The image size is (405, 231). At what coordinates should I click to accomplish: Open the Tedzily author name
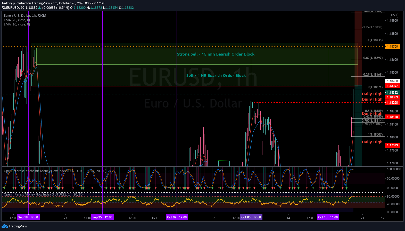(x=7, y=3)
